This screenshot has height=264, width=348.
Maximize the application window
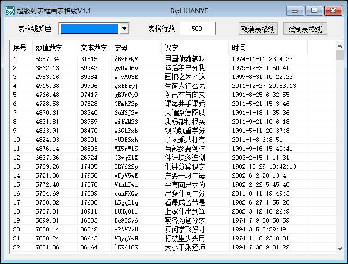tap(314, 10)
